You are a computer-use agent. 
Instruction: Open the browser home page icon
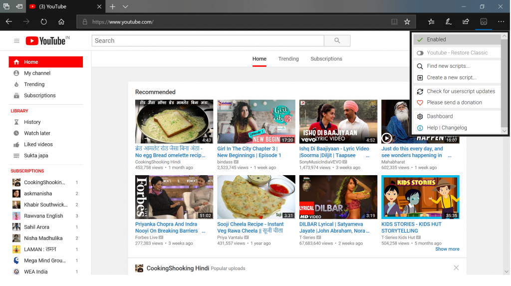[61, 22]
